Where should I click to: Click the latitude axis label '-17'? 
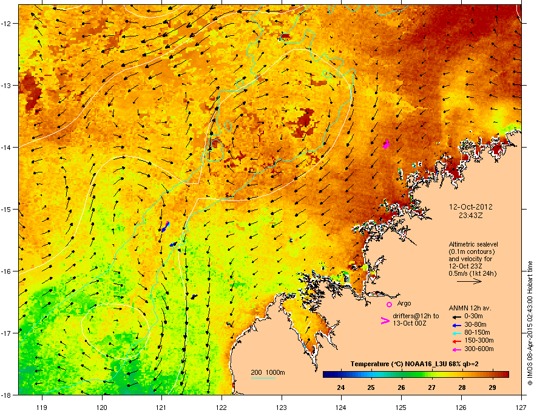(6, 333)
